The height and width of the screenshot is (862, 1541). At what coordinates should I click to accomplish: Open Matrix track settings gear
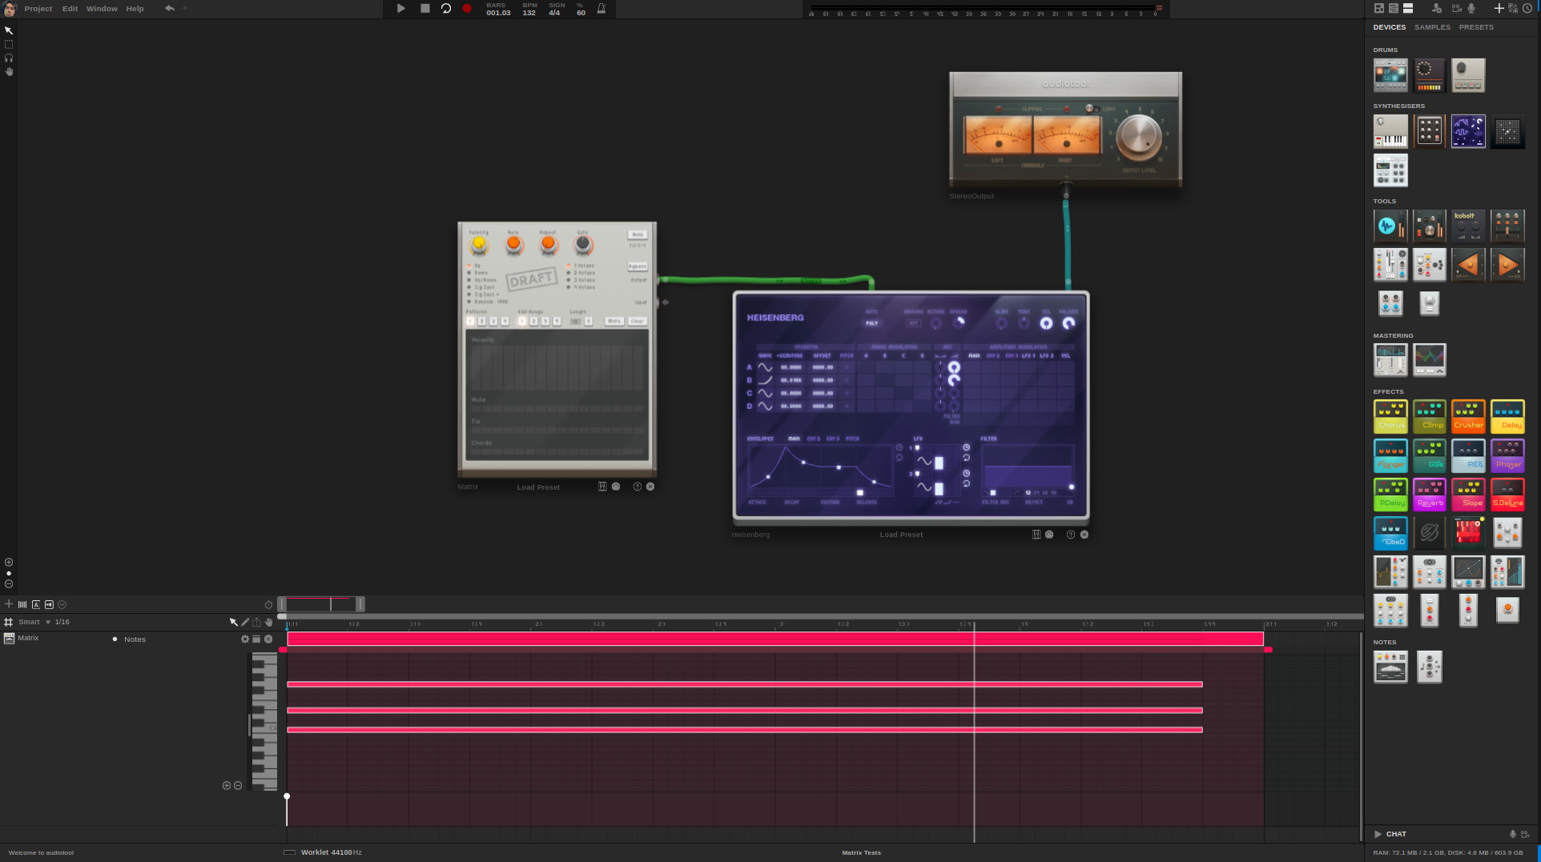click(245, 639)
